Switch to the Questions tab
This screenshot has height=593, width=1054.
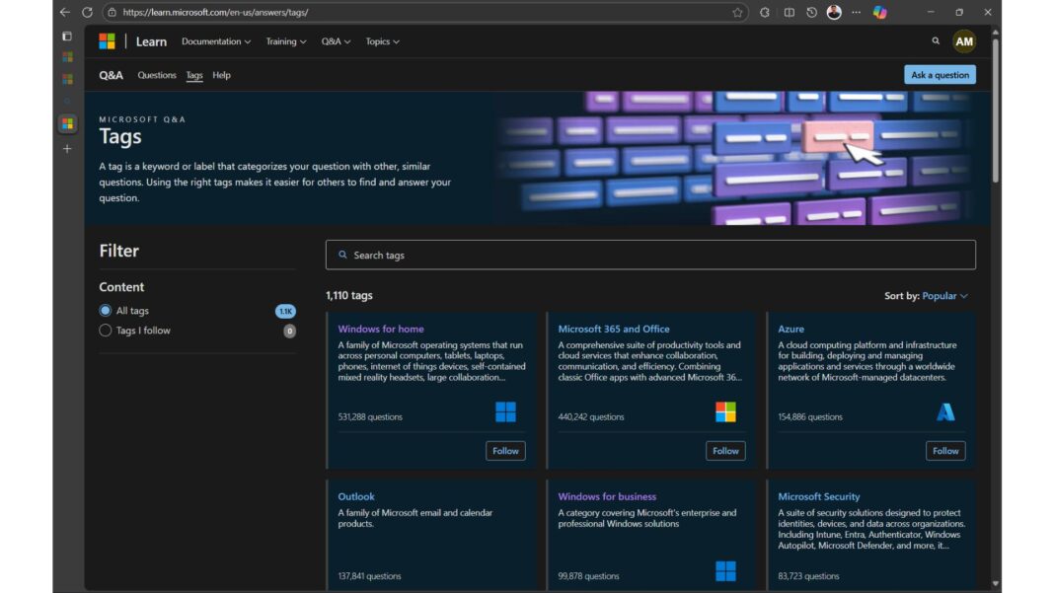pos(157,74)
